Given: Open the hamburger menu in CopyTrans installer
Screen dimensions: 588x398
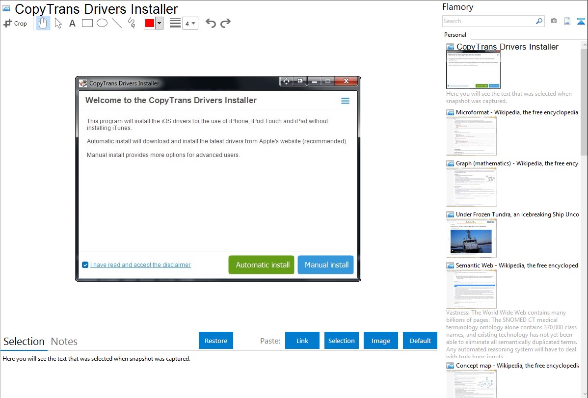Looking at the screenshot, I should pyautogui.click(x=346, y=101).
